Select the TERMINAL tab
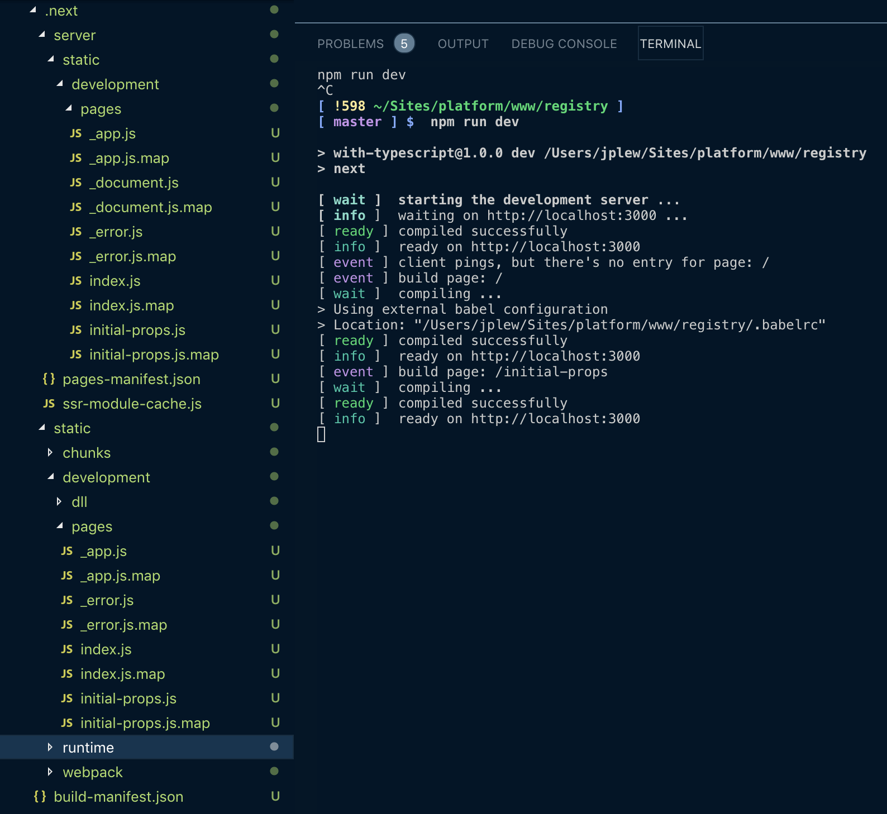Viewport: 887px width, 814px height. click(x=670, y=44)
